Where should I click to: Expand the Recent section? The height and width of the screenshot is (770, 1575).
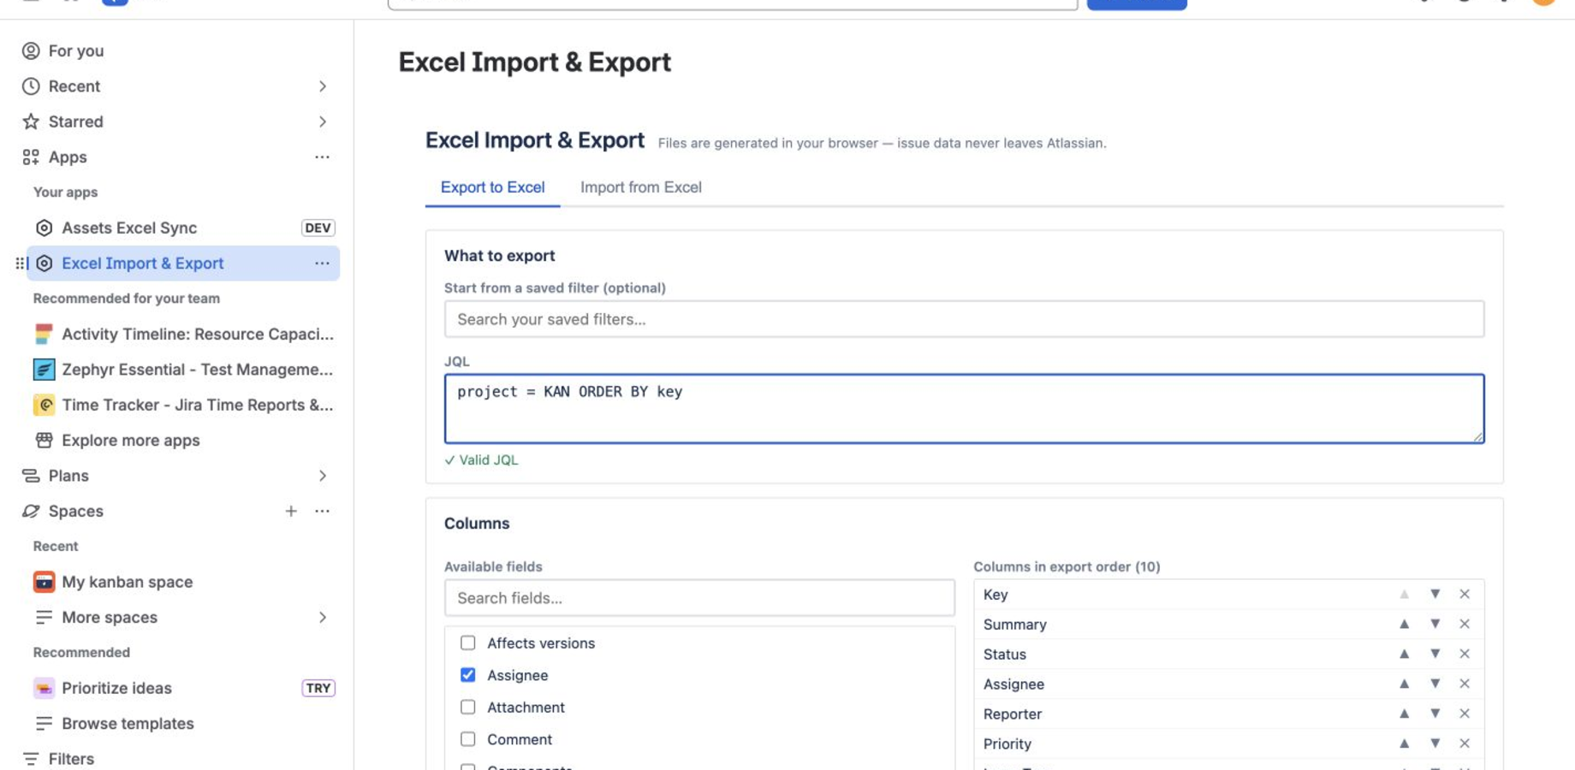click(x=322, y=86)
